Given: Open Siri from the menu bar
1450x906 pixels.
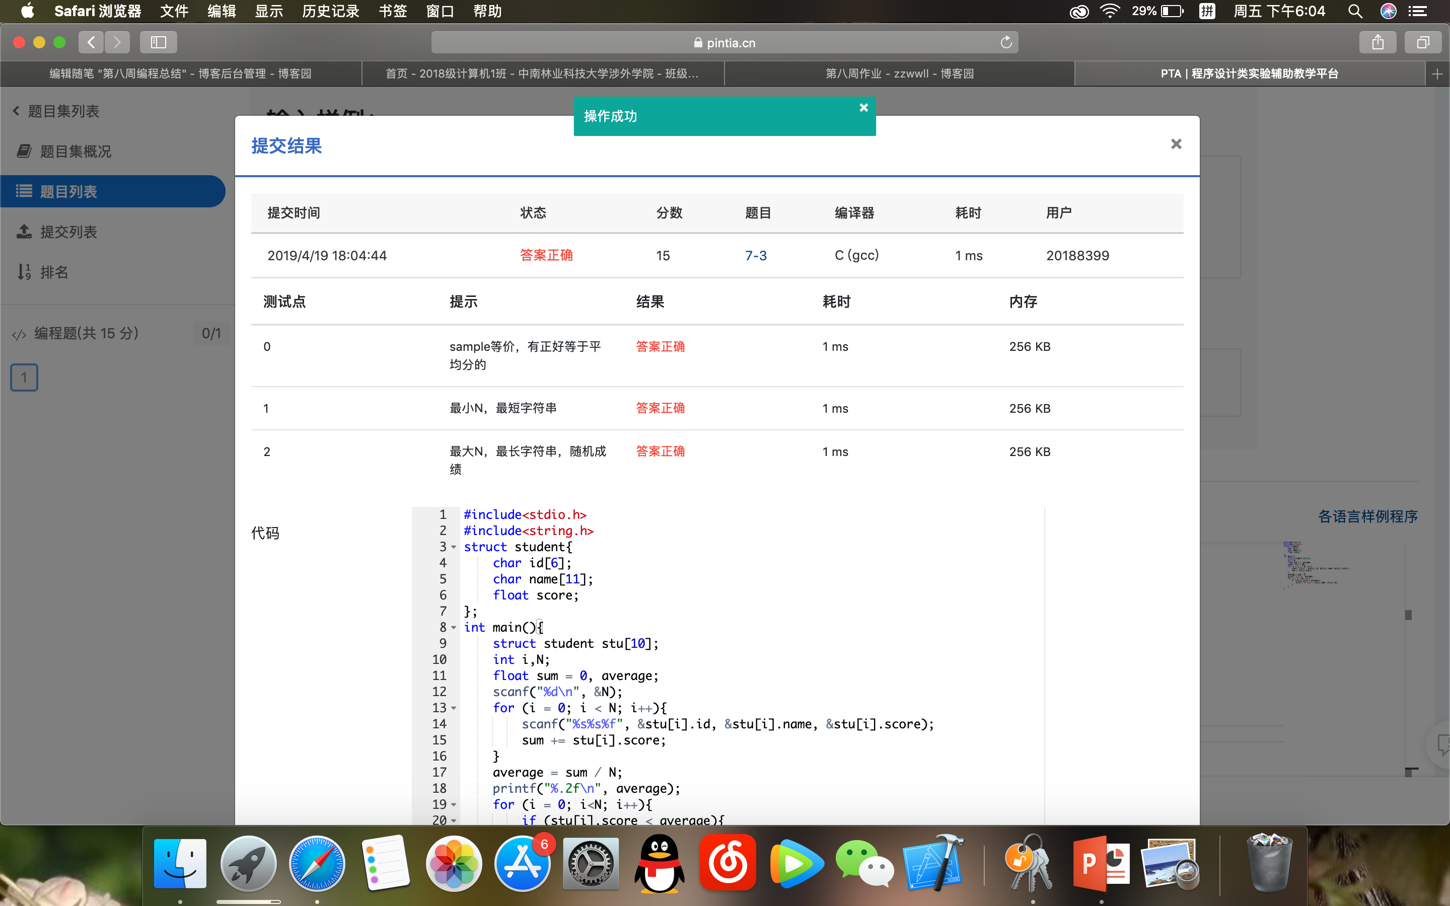Looking at the screenshot, I should (x=1388, y=11).
